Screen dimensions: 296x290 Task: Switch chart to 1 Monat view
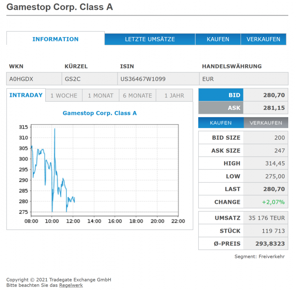[100, 96]
